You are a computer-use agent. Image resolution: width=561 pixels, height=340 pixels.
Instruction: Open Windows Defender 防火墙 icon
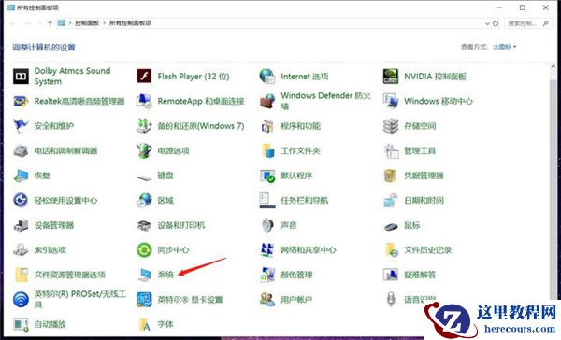267,101
